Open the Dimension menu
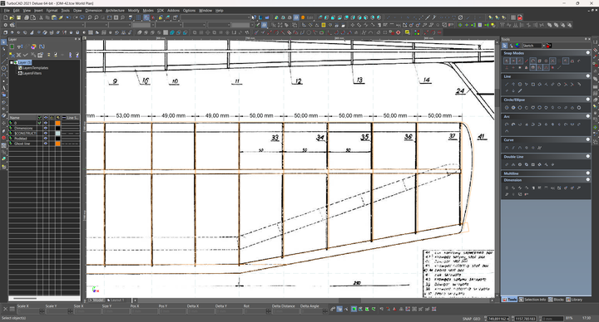Viewport: 599px width, 322px height. point(93,11)
